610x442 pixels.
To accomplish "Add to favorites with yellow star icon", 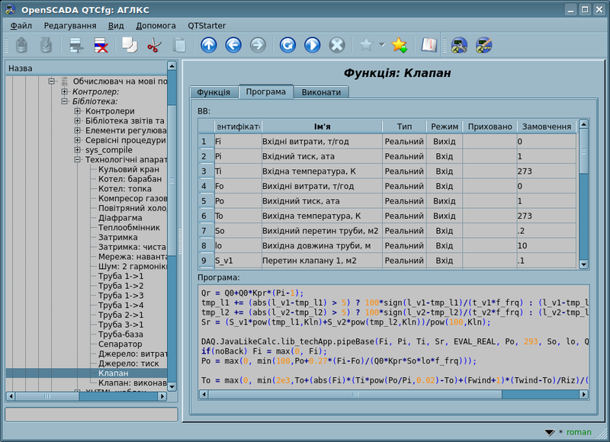I will click(399, 45).
